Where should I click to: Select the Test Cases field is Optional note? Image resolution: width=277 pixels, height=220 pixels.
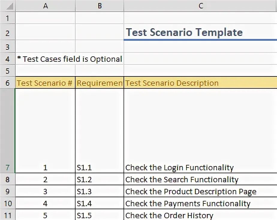70,59
